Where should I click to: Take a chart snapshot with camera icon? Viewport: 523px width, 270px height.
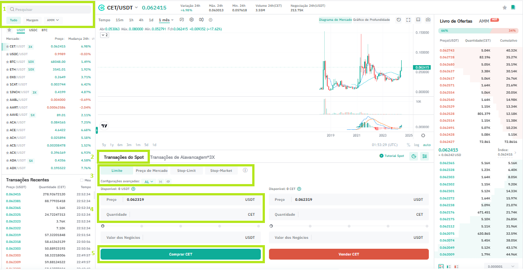[x=428, y=19]
